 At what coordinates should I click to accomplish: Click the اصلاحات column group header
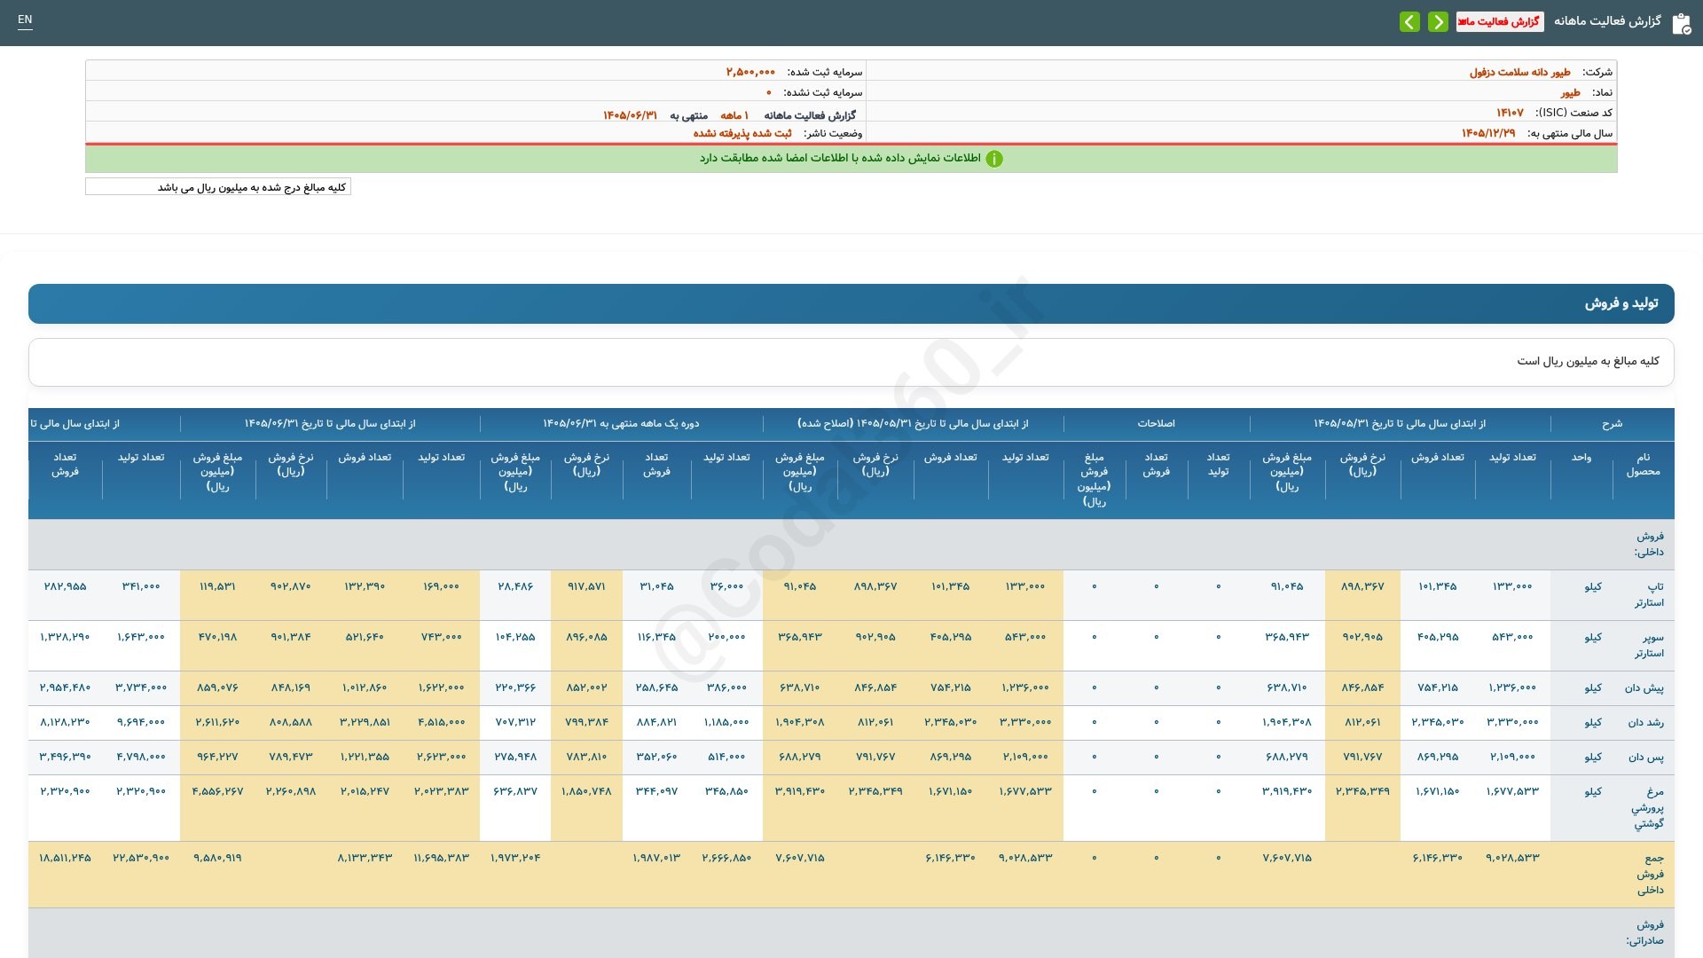coord(1156,424)
